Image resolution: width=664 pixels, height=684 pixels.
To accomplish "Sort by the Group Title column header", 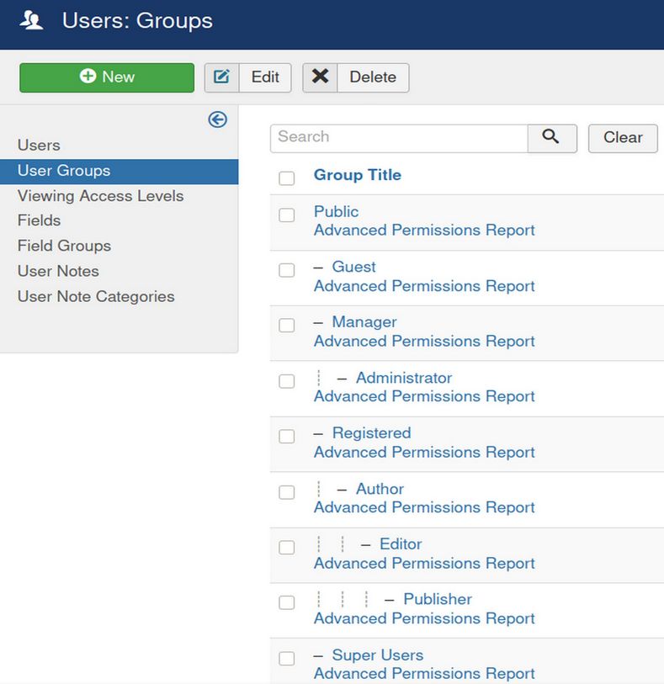I will 357,175.
